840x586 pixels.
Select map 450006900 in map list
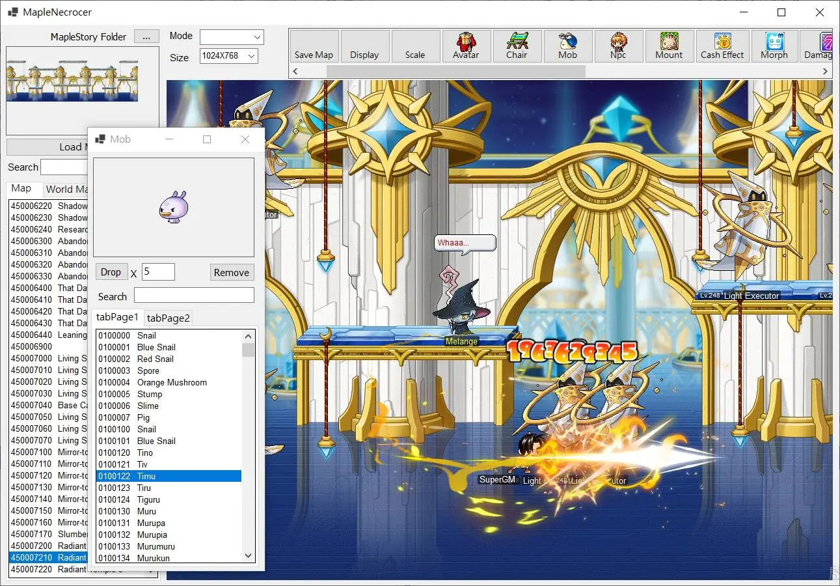coord(49,346)
